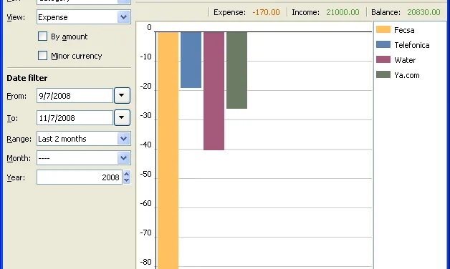Click the To date field 11/7/2008

75,118
